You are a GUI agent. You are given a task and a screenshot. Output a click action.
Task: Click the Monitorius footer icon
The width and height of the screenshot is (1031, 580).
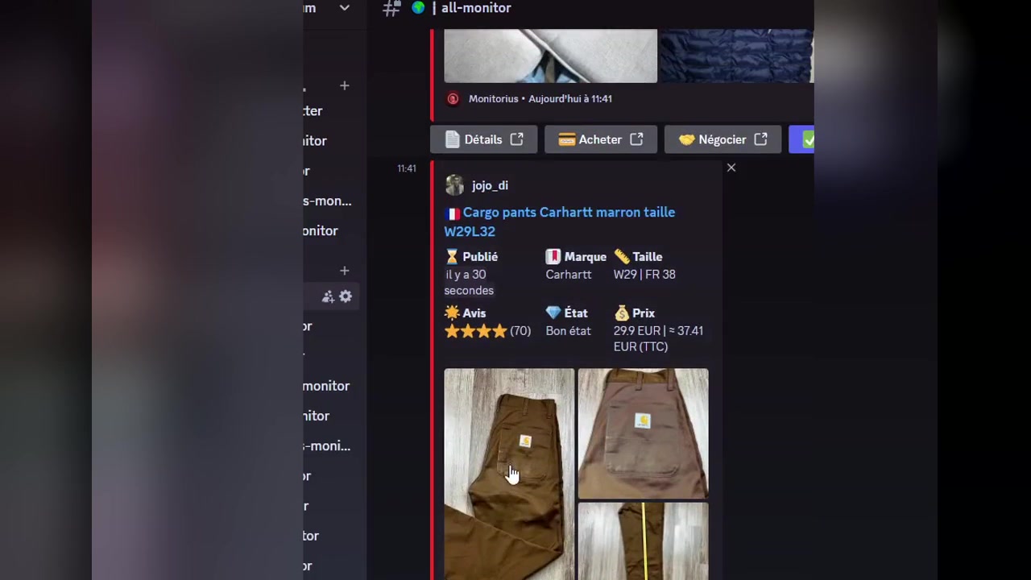453,98
